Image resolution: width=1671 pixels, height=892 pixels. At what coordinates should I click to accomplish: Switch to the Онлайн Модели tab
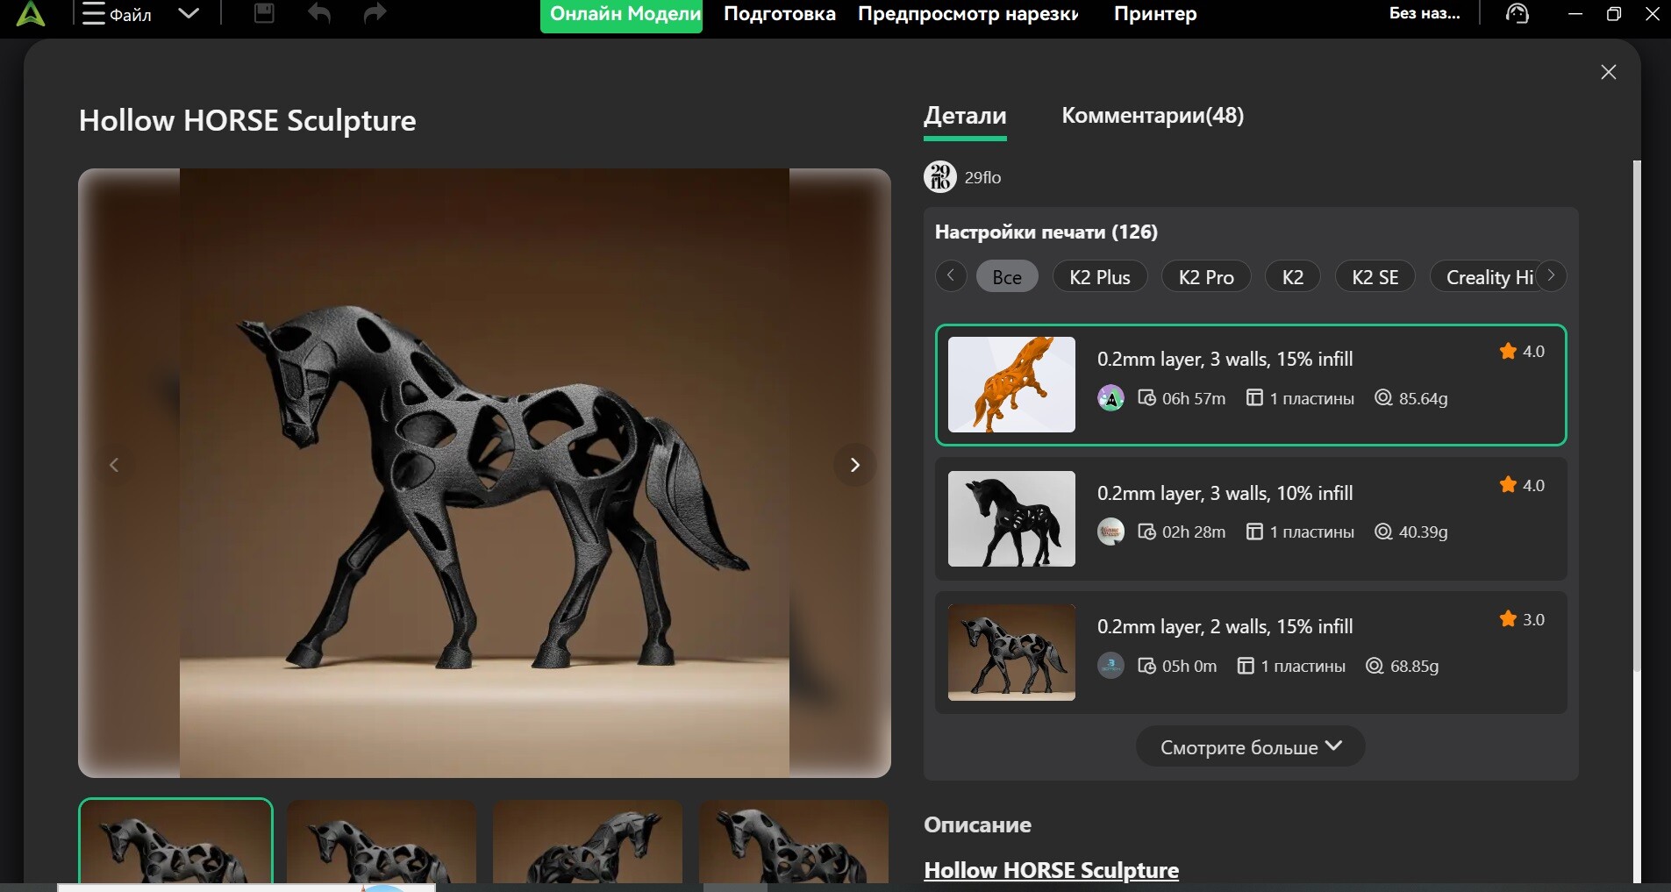pos(622,15)
